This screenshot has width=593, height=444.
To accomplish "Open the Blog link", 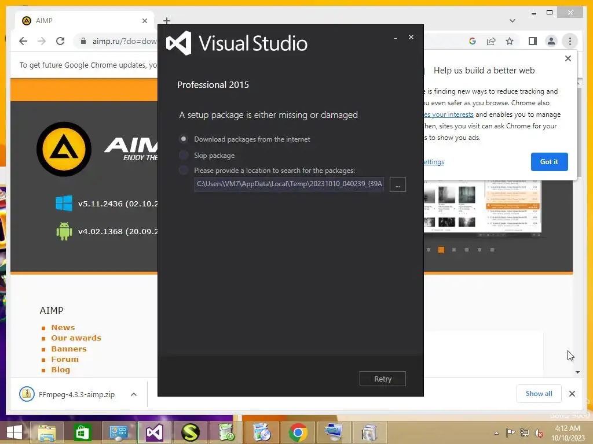I will (60, 369).
